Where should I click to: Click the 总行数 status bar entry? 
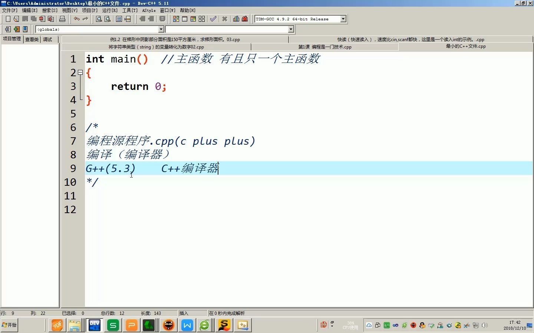113,313
